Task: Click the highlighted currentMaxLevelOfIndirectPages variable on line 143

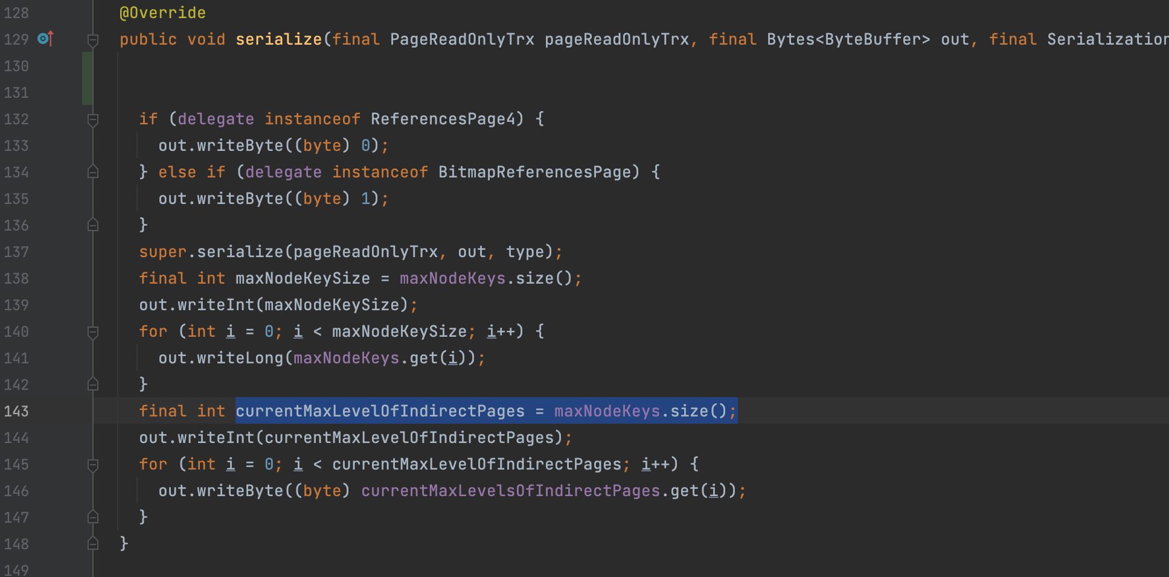Action: point(380,411)
